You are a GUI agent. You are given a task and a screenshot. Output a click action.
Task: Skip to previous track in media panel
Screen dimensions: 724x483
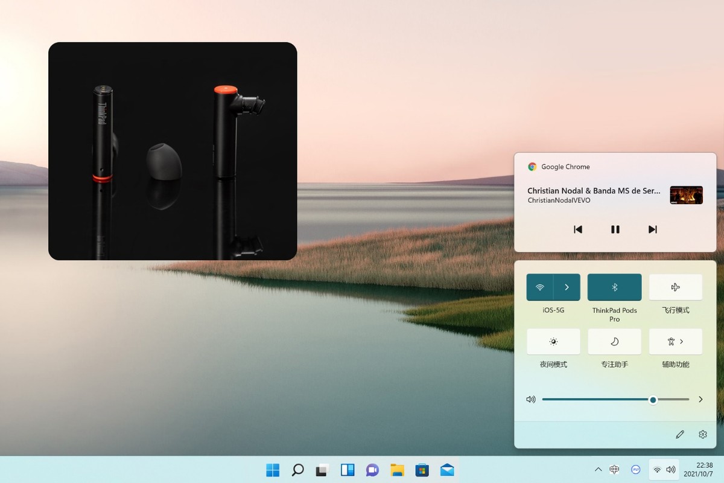point(578,229)
